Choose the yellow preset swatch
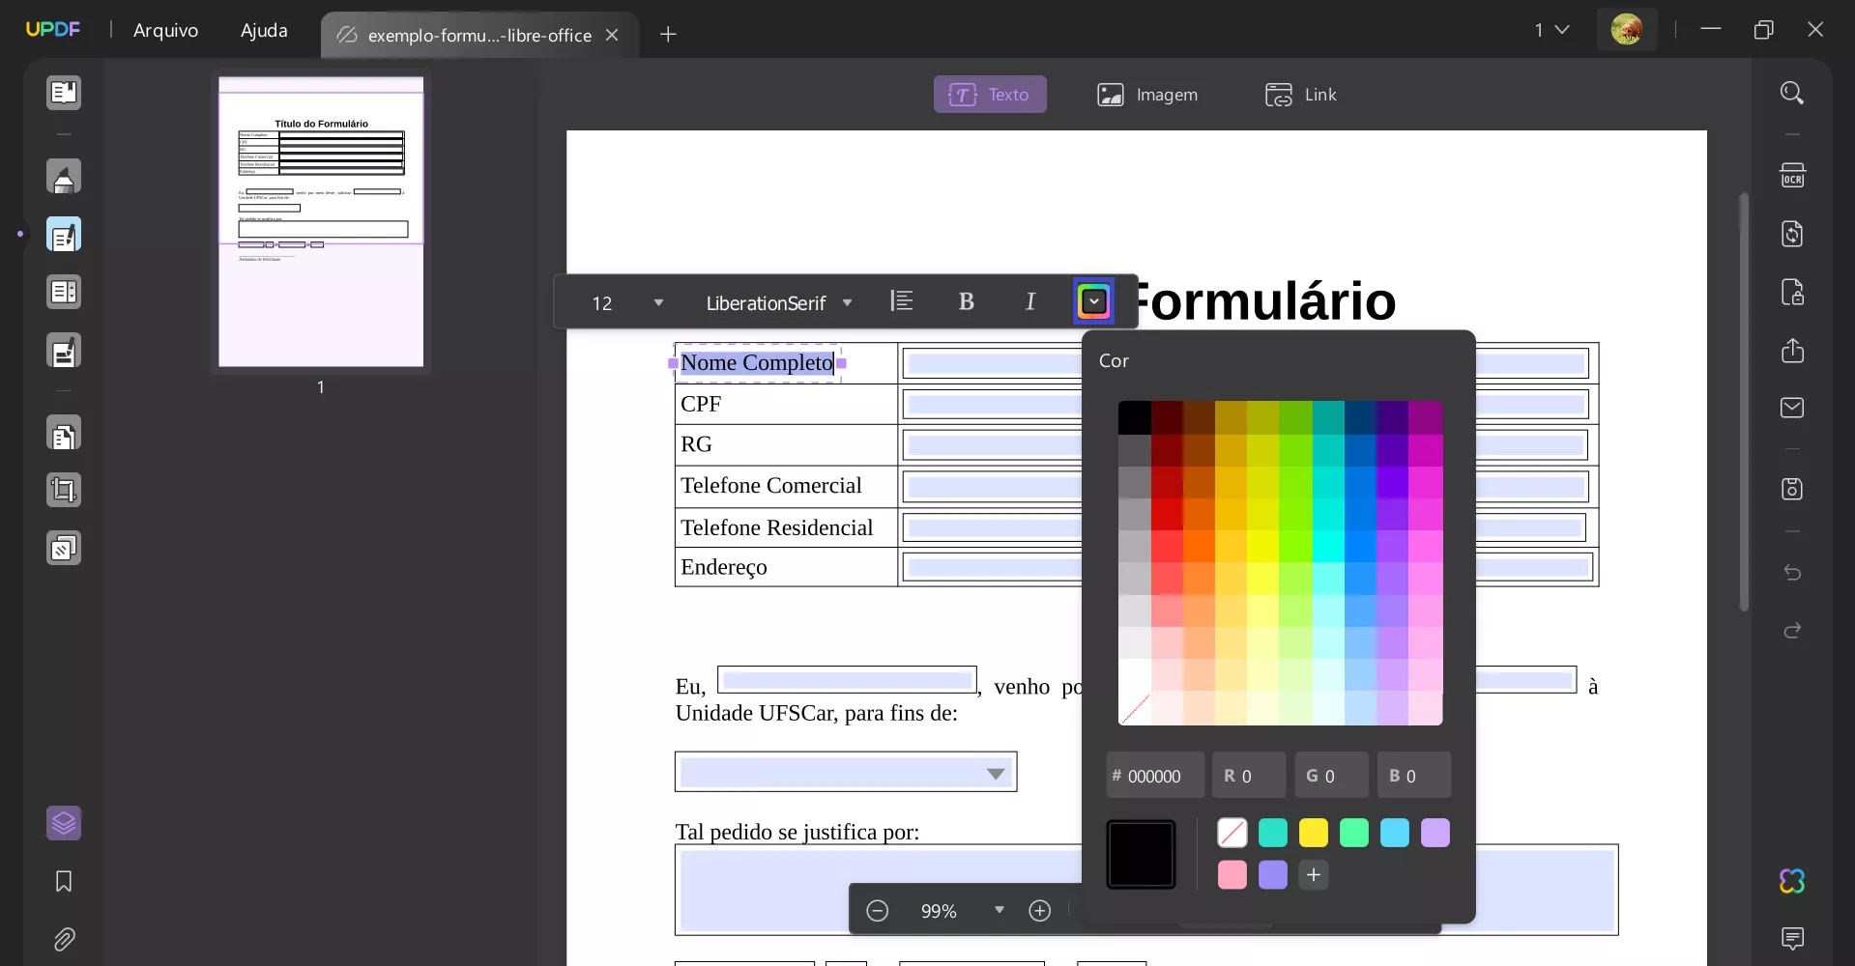This screenshot has height=966, width=1855. [x=1314, y=833]
